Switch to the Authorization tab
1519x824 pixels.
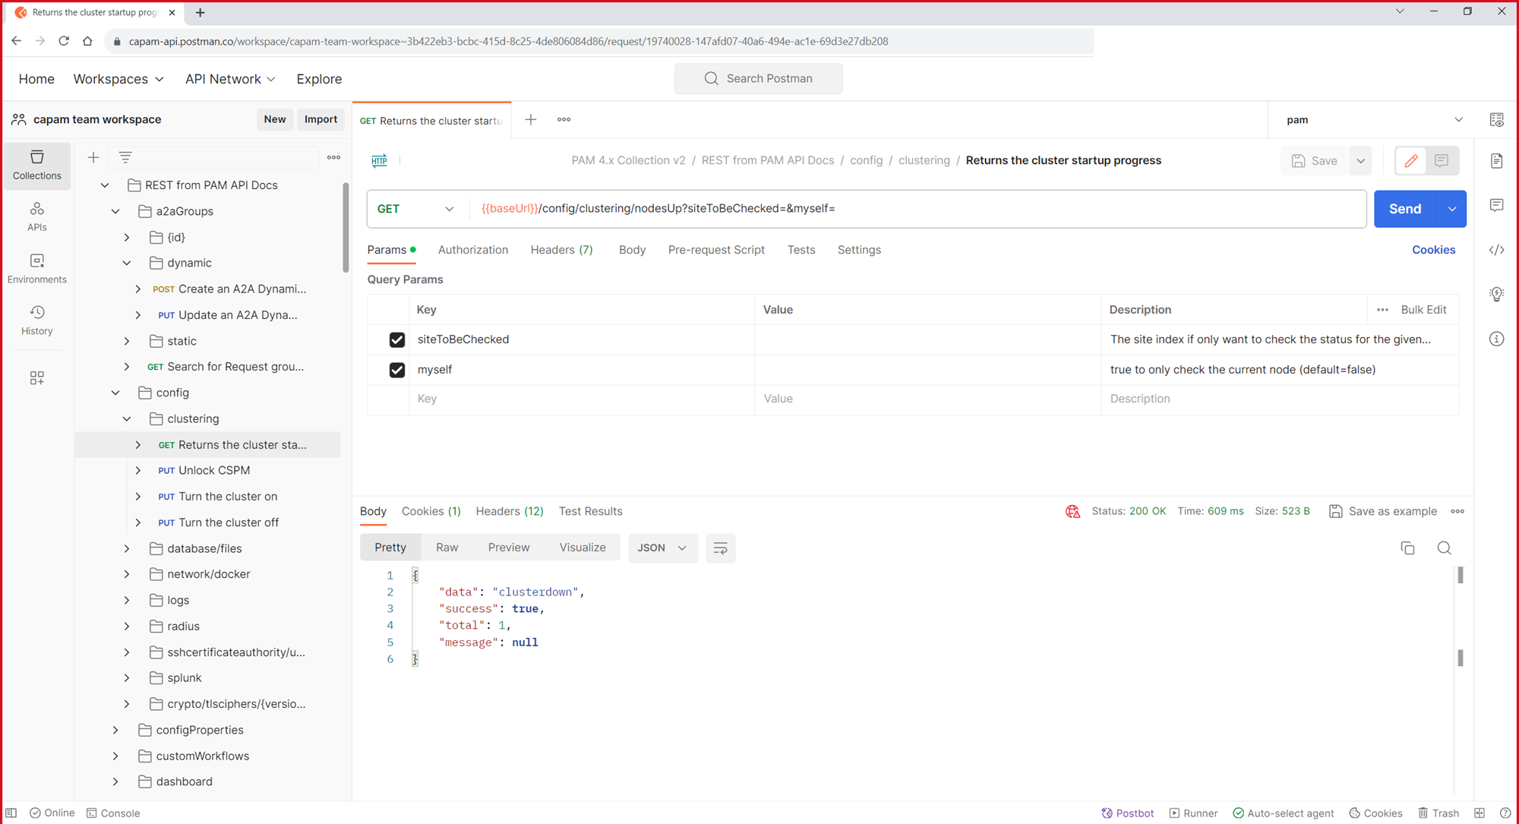click(x=472, y=250)
